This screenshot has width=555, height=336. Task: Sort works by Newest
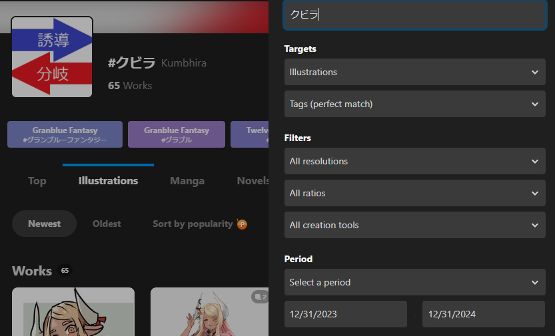click(44, 224)
